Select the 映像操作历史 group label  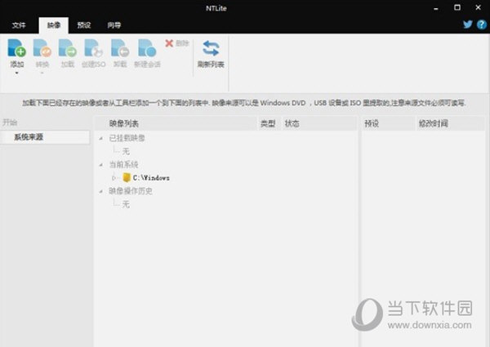(x=131, y=191)
